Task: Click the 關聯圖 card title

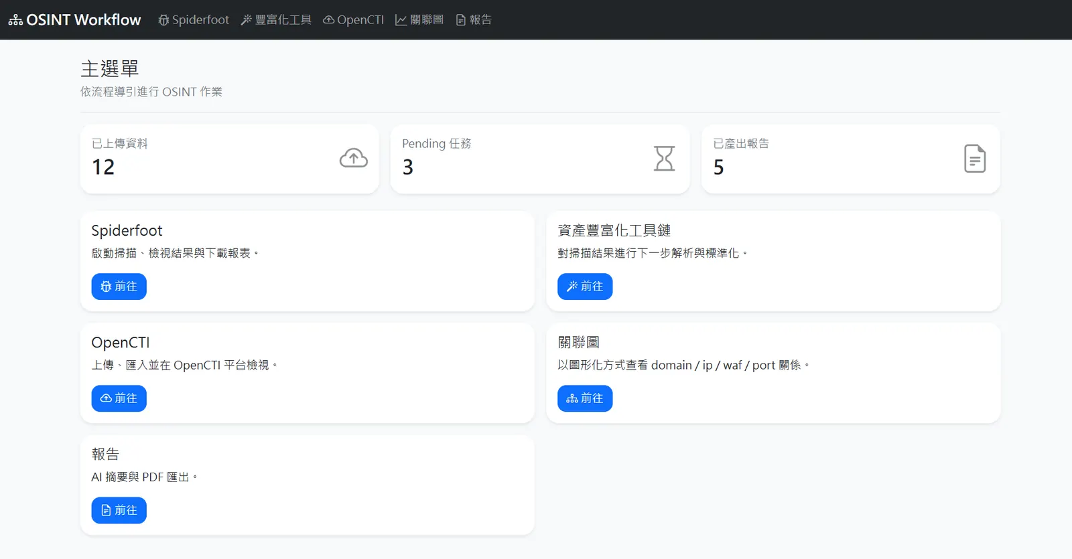Action: click(579, 342)
